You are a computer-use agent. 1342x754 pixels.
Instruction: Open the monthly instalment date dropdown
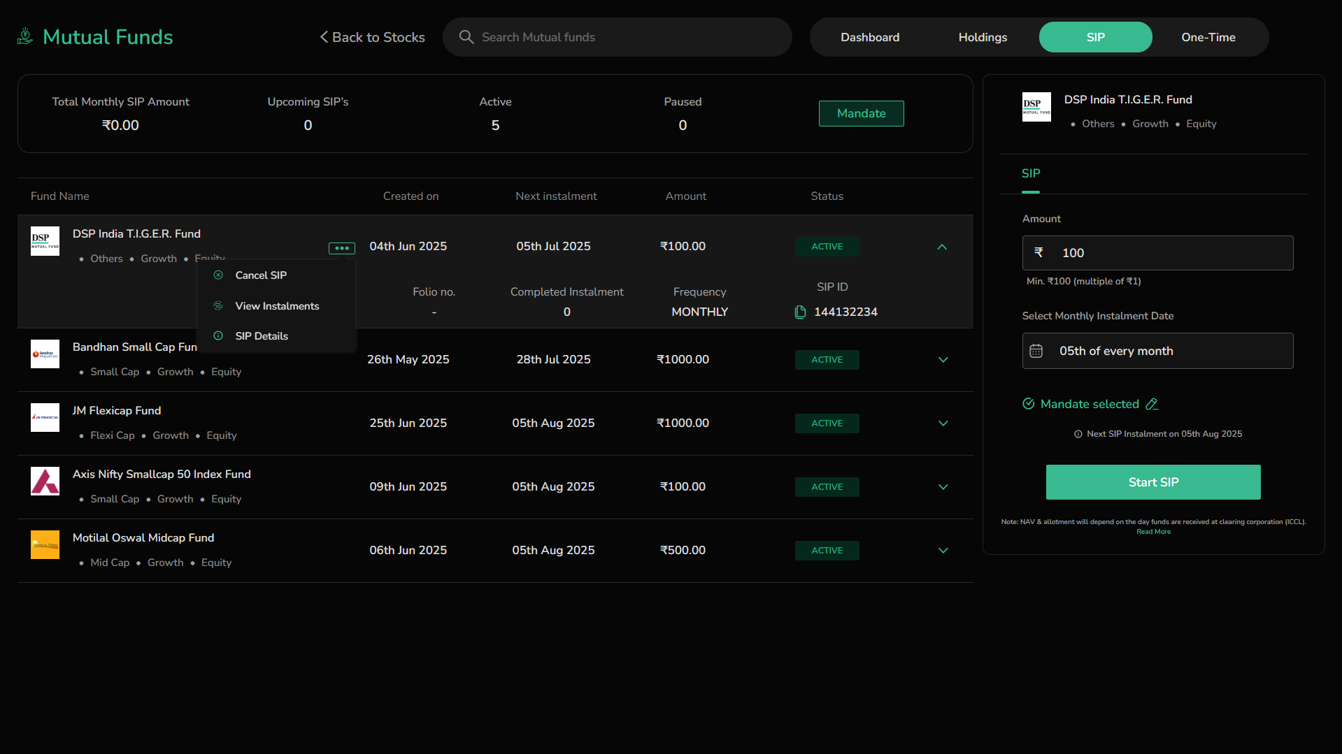click(1157, 351)
